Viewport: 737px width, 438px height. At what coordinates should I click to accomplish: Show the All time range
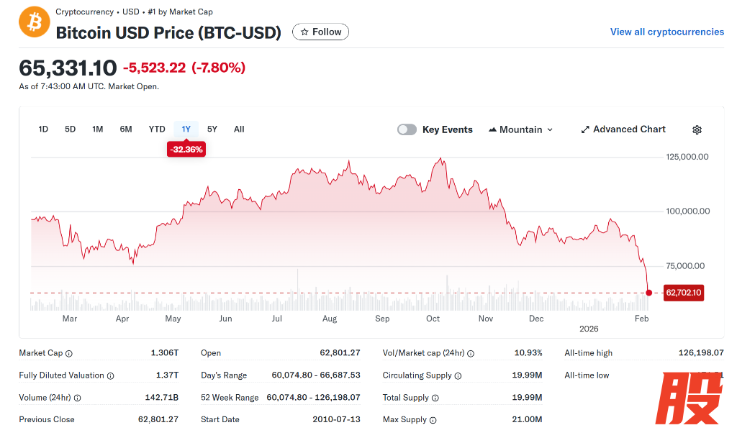click(239, 129)
